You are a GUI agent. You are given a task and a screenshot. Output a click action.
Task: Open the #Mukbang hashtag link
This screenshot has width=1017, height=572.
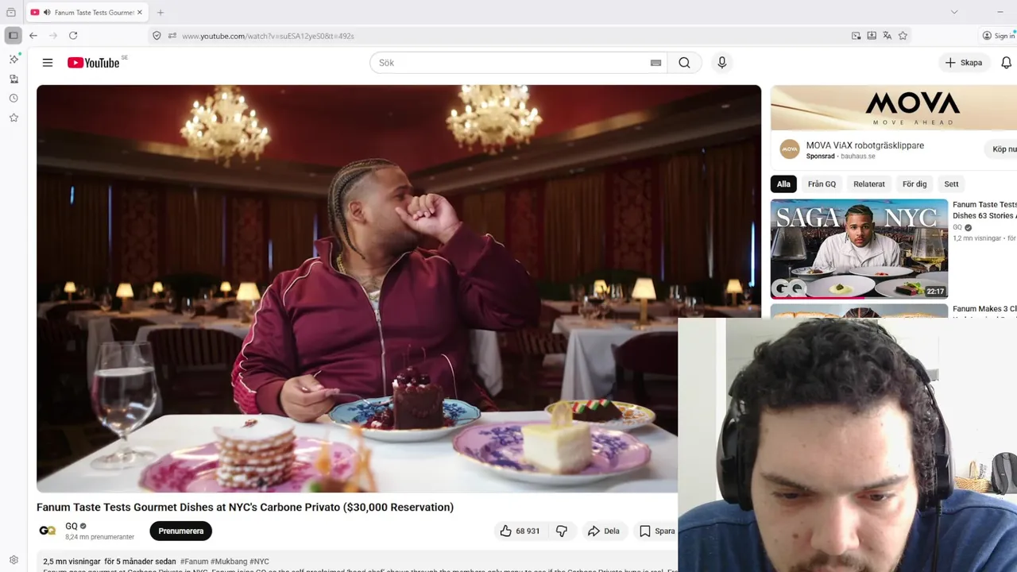pyautogui.click(x=229, y=562)
